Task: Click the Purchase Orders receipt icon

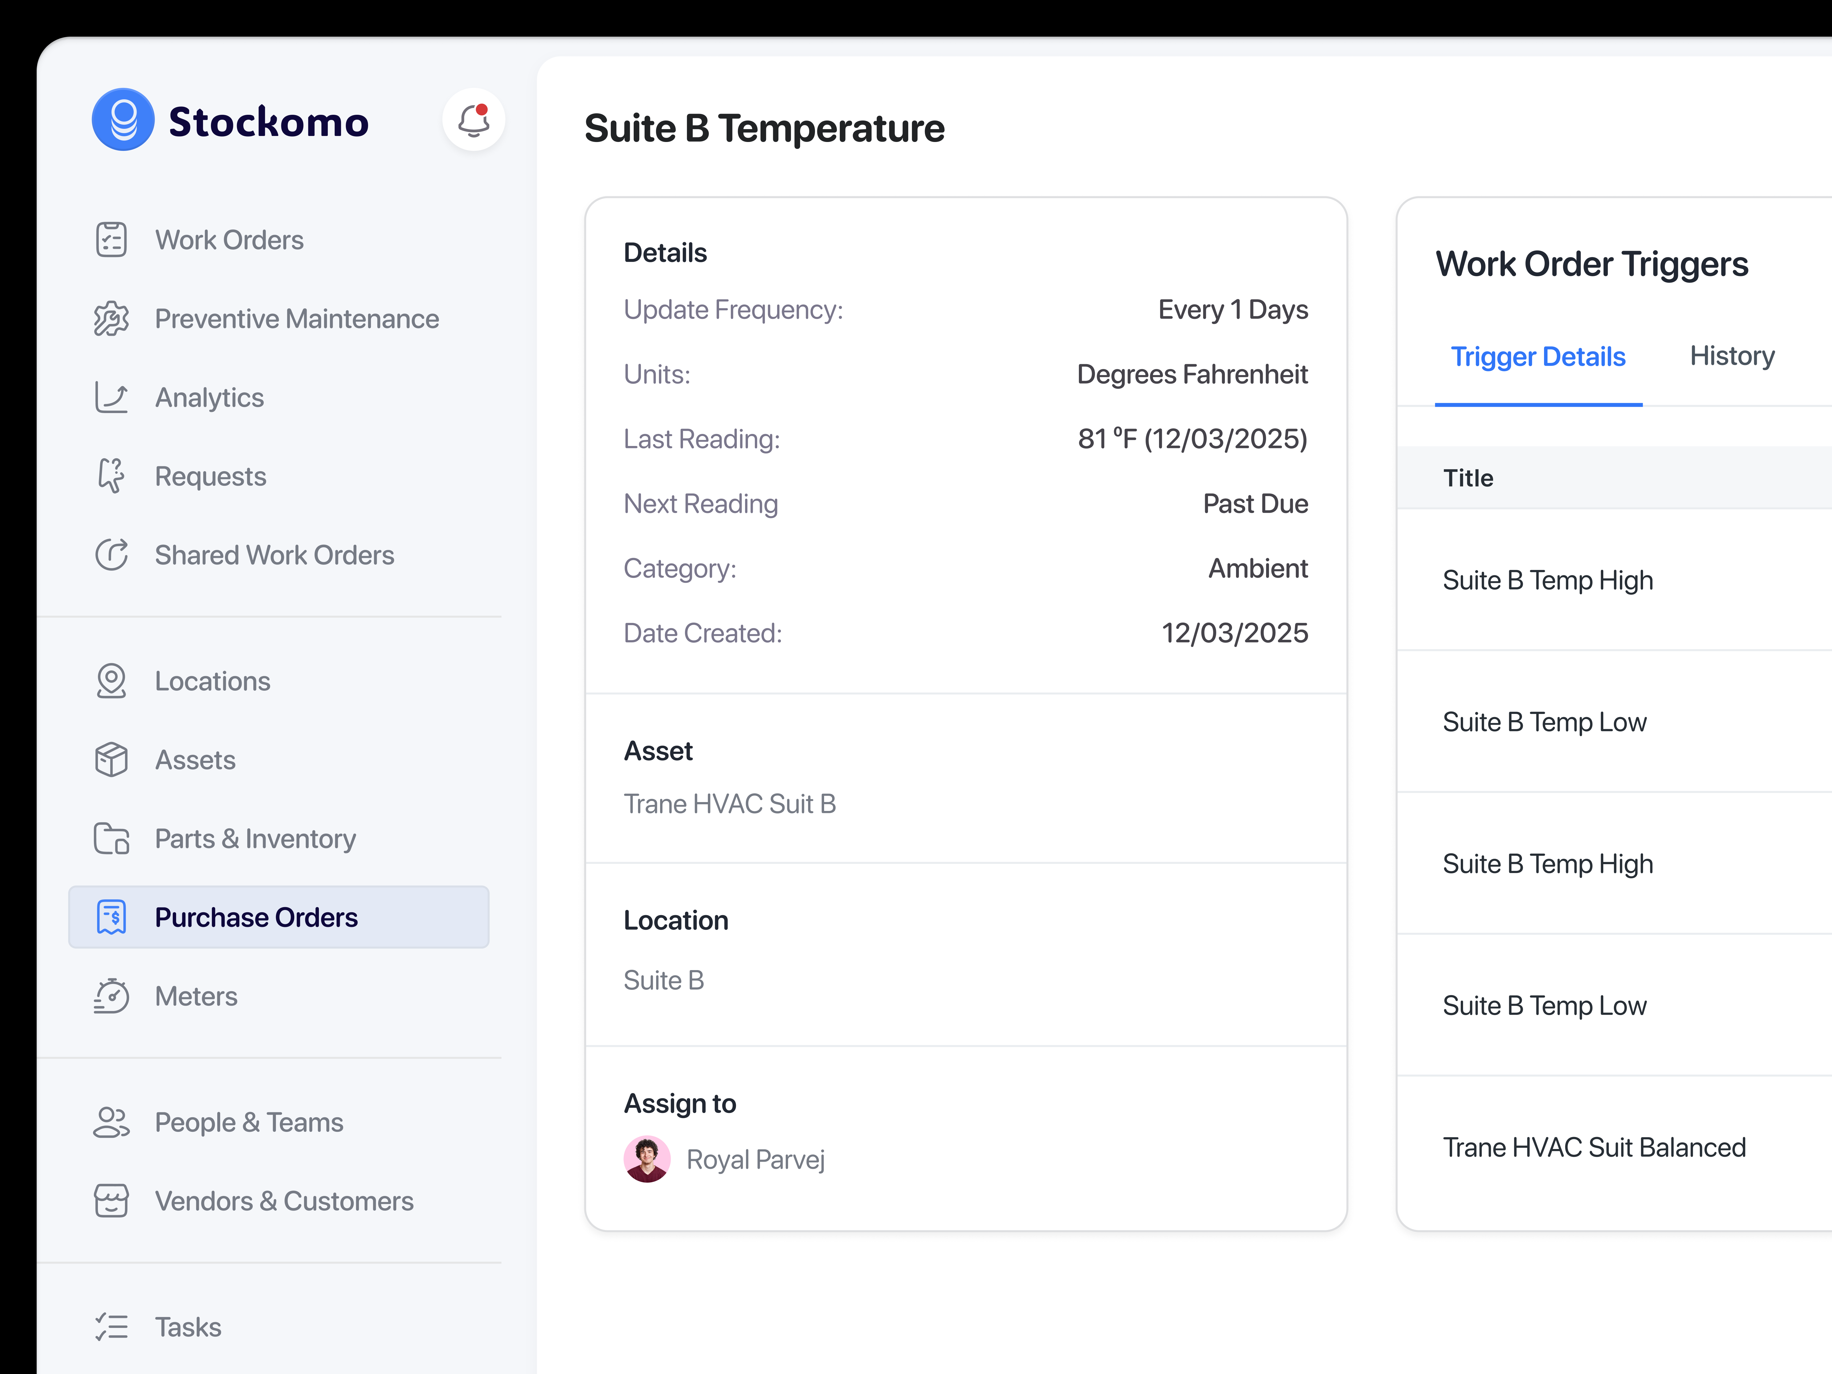Action: pyautogui.click(x=111, y=917)
